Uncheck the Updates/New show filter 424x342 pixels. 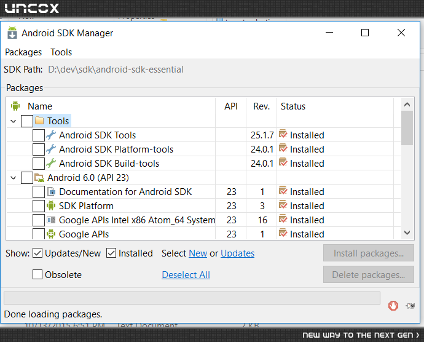click(37, 253)
